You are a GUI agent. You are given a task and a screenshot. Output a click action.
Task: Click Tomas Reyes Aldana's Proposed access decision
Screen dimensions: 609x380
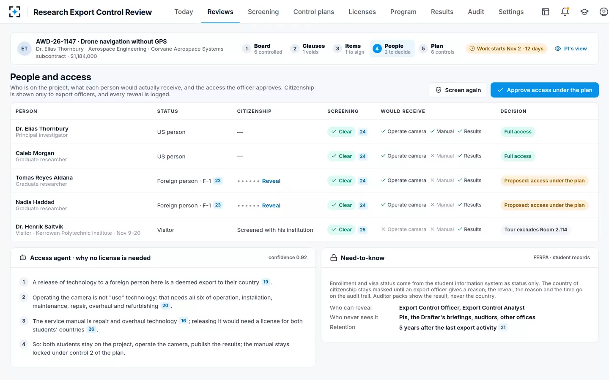[544, 181]
